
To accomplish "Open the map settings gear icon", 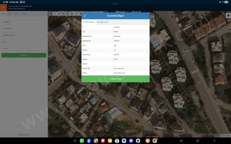I will coord(228,15).
